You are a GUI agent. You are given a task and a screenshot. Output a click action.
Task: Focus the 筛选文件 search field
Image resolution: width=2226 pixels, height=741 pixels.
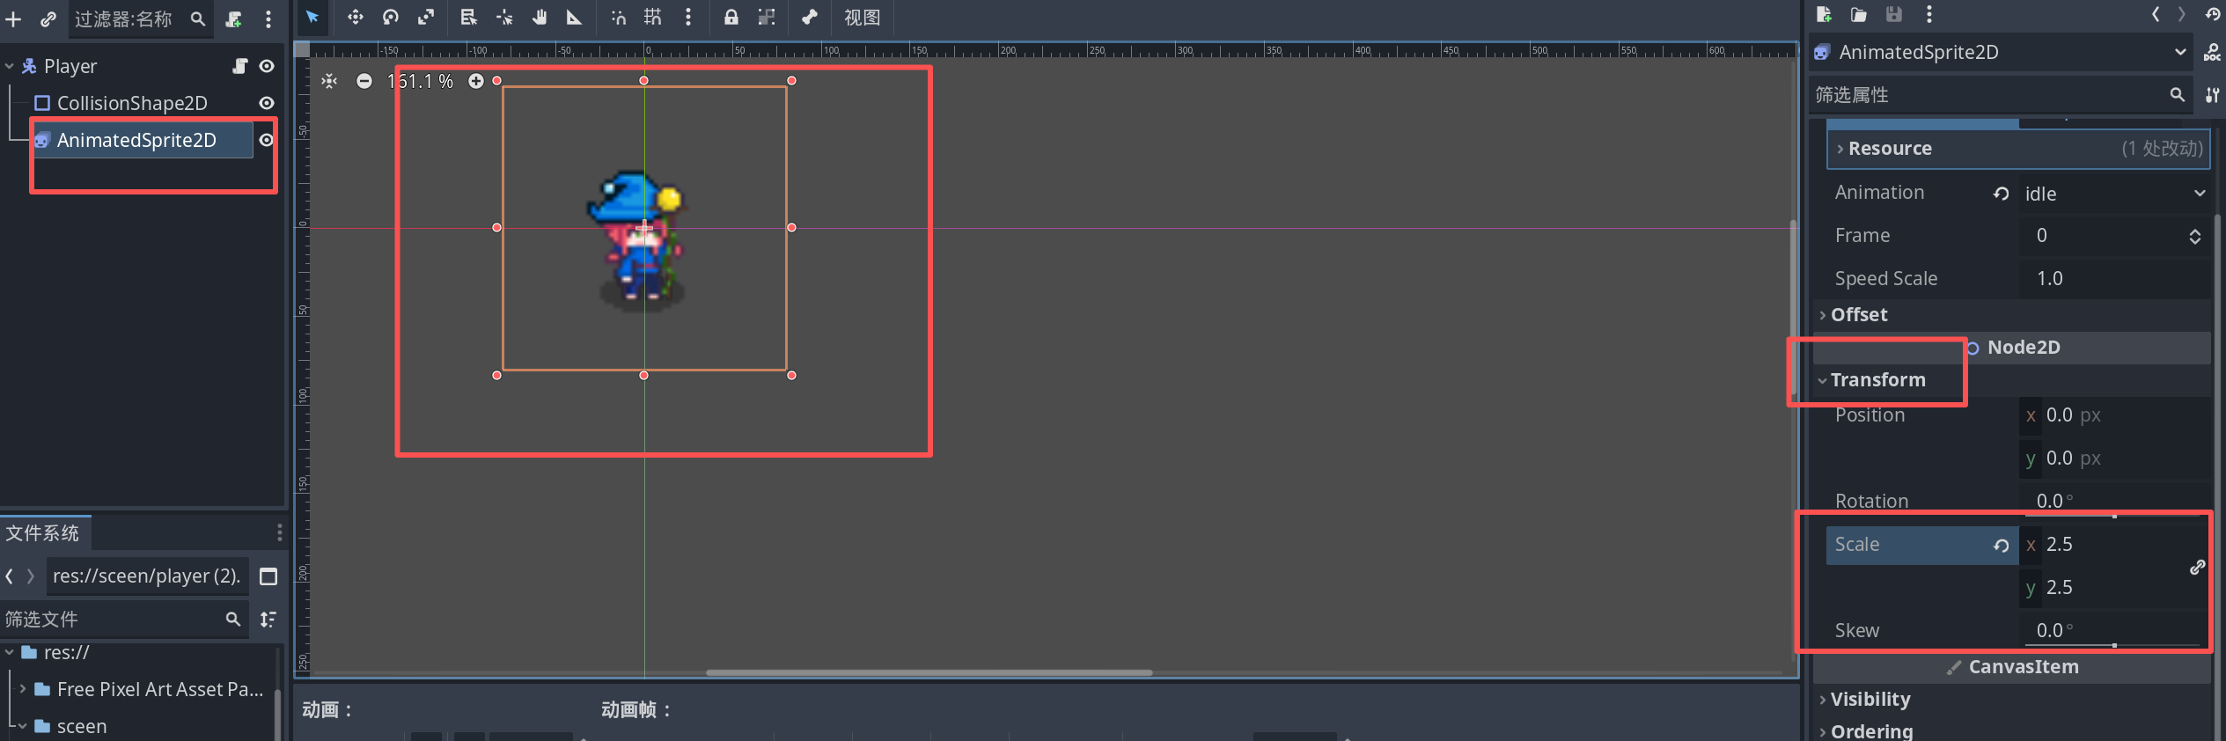(x=123, y=620)
